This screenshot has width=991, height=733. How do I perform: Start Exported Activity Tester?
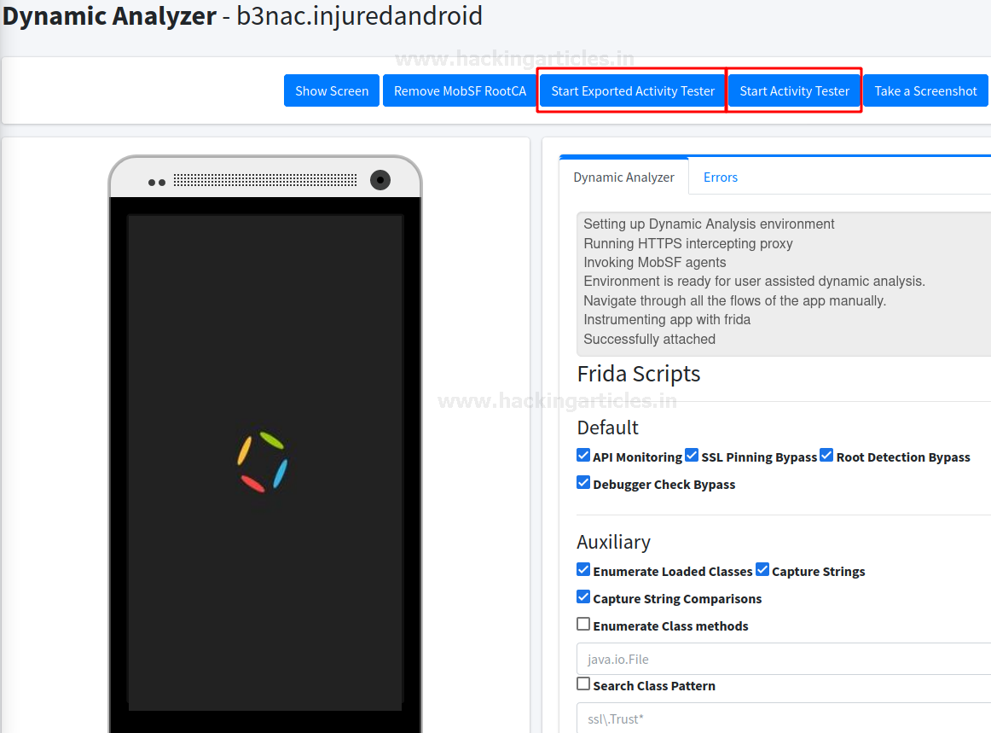632,90
